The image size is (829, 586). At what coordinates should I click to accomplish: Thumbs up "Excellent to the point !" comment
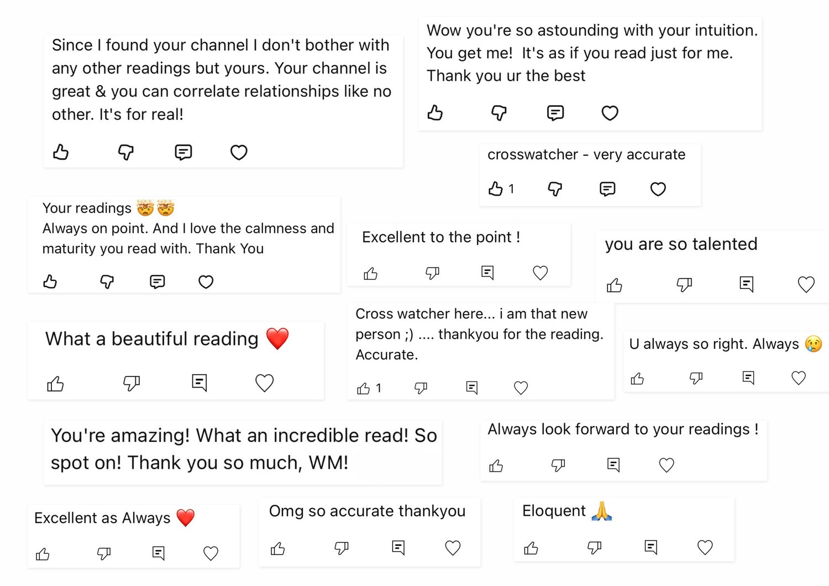coord(371,273)
